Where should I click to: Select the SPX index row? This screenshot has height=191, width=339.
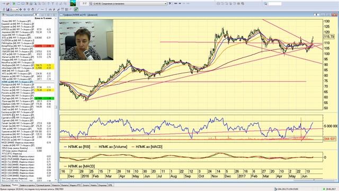click(28, 151)
